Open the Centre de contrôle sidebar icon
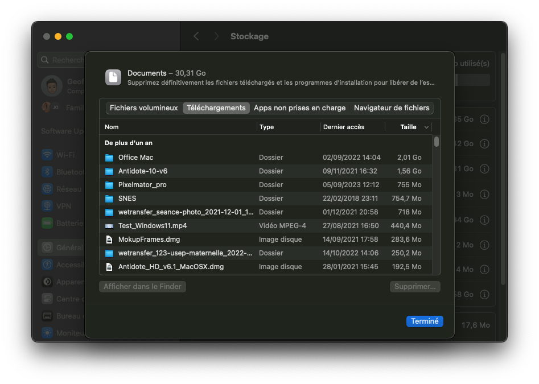 (x=47, y=299)
